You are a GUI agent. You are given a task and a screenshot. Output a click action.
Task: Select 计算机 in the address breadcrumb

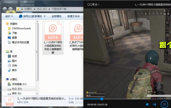pyautogui.click(x=28, y=9)
